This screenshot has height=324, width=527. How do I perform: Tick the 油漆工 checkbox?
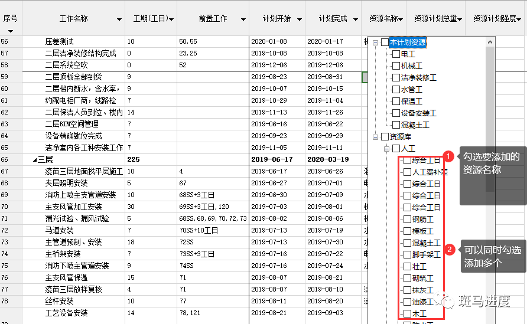pyautogui.click(x=407, y=302)
